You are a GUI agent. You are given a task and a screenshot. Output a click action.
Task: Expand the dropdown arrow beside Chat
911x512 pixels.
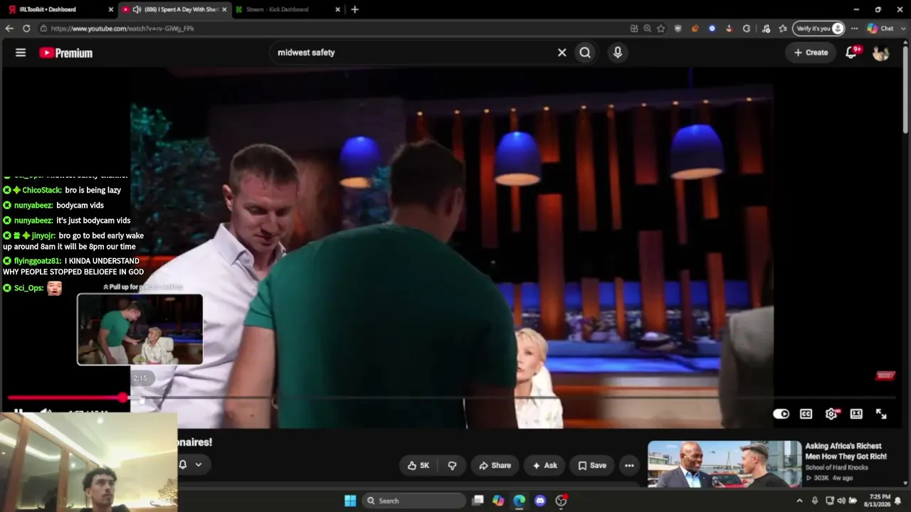pos(902,28)
